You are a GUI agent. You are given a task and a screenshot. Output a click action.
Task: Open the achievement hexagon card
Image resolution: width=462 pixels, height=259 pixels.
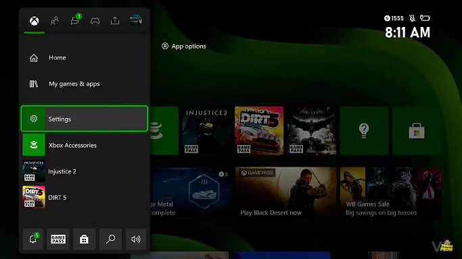tap(191, 193)
